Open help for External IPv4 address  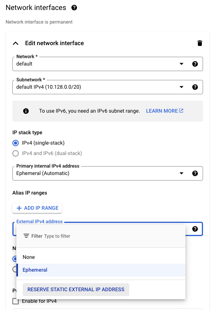(x=195, y=229)
